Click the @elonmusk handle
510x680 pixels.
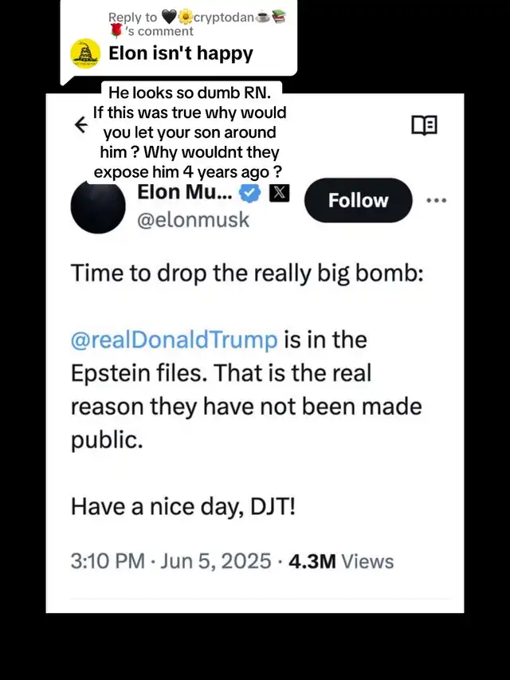pos(194,219)
